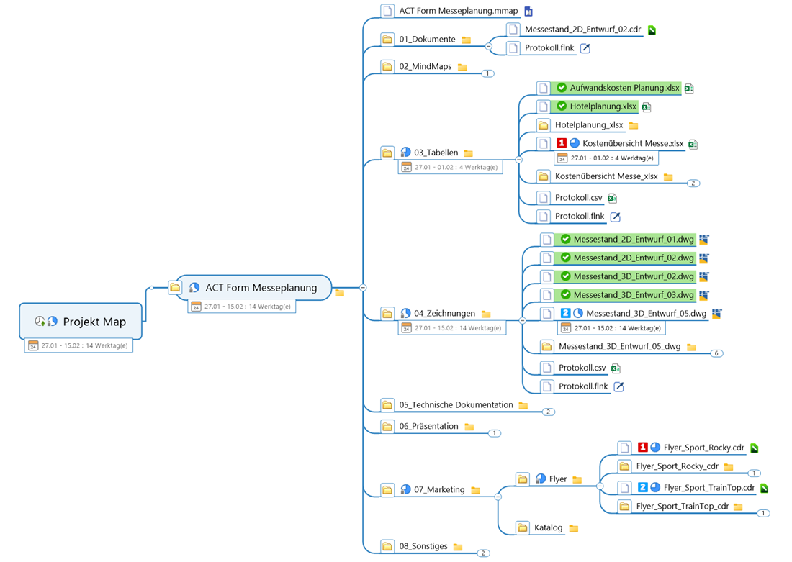Screen dimensions: 792x562
Task: Click the folder link icon next to 02_MindMaps
Action: pyautogui.click(x=462, y=67)
